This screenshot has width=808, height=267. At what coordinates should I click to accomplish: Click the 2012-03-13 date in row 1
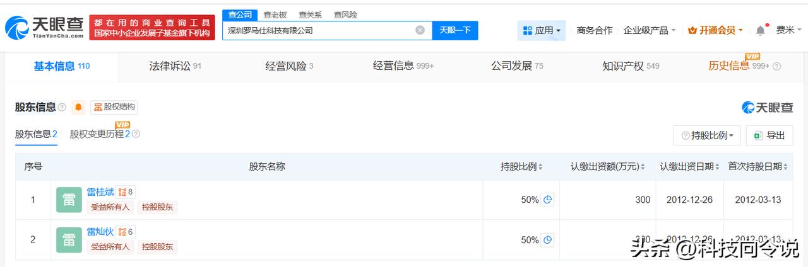pyautogui.click(x=758, y=200)
